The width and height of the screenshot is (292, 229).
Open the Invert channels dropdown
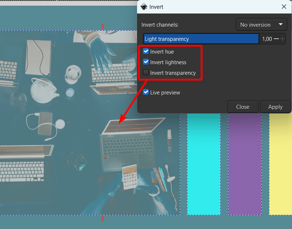click(261, 24)
